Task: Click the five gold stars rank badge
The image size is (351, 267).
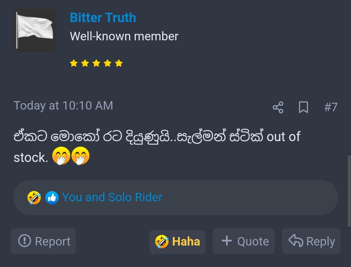Action: pos(96,63)
